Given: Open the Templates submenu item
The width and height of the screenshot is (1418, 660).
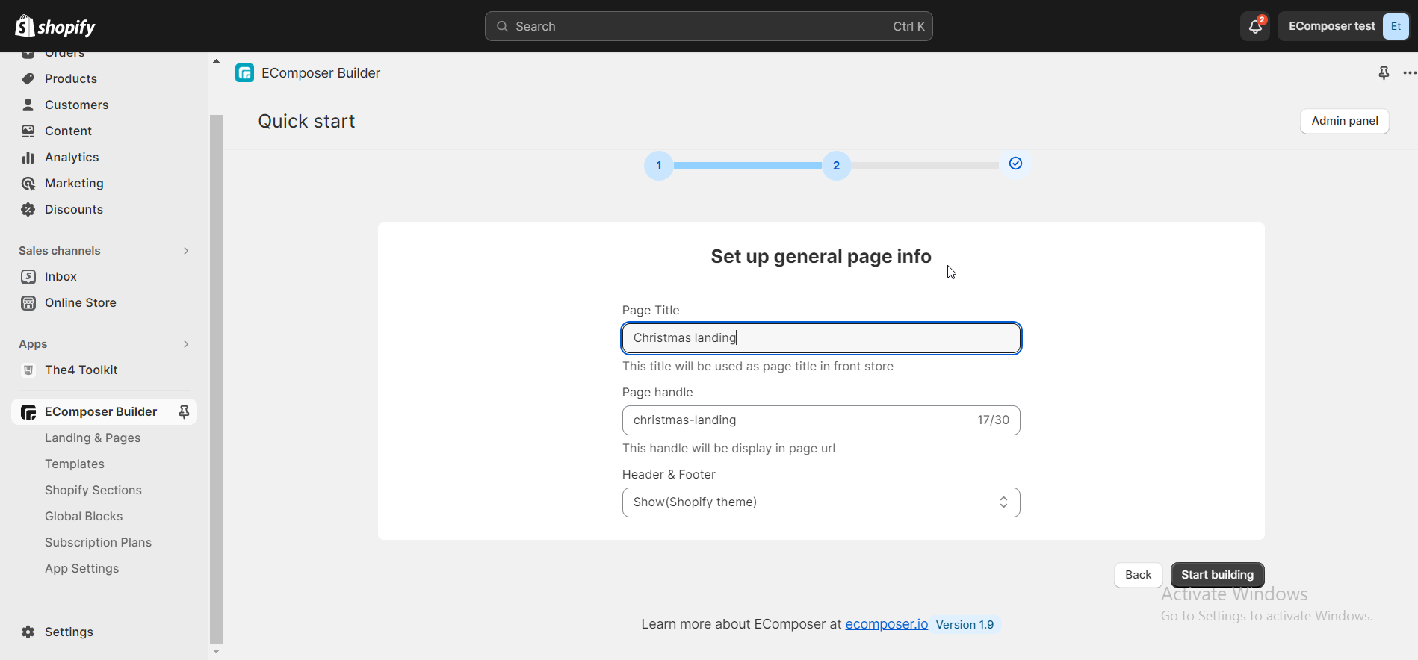Looking at the screenshot, I should click(75, 464).
